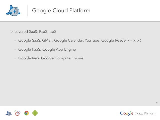Click the '(x_x)' emoticon text
The height and width of the screenshot is (120, 160).
(137, 41)
